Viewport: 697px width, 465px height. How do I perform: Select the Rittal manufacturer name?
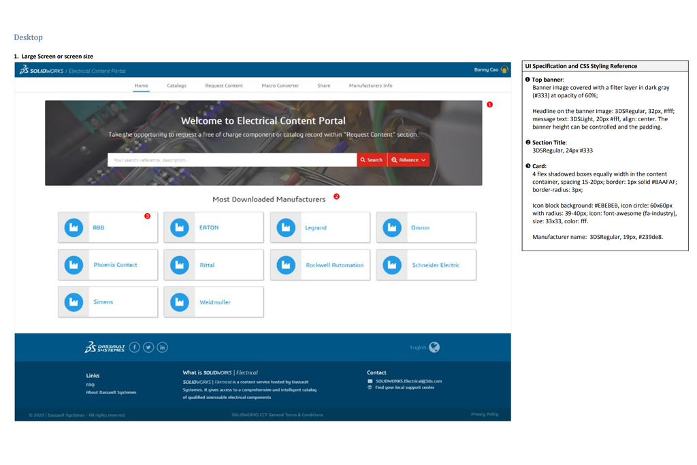pyautogui.click(x=207, y=265)
